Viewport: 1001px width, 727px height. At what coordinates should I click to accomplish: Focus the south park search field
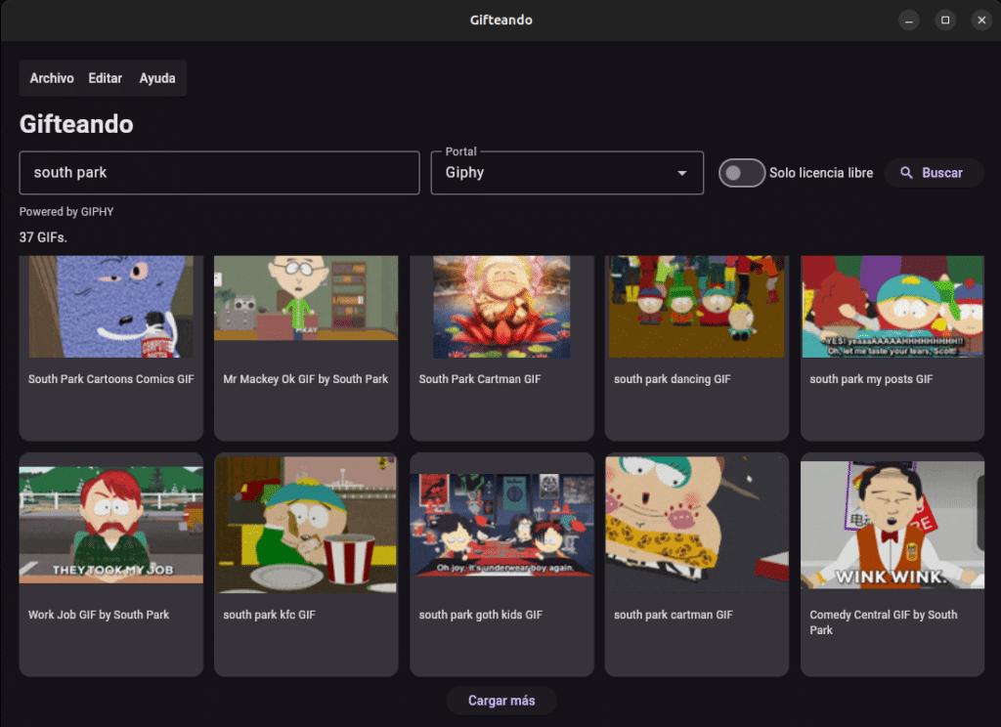219,172
